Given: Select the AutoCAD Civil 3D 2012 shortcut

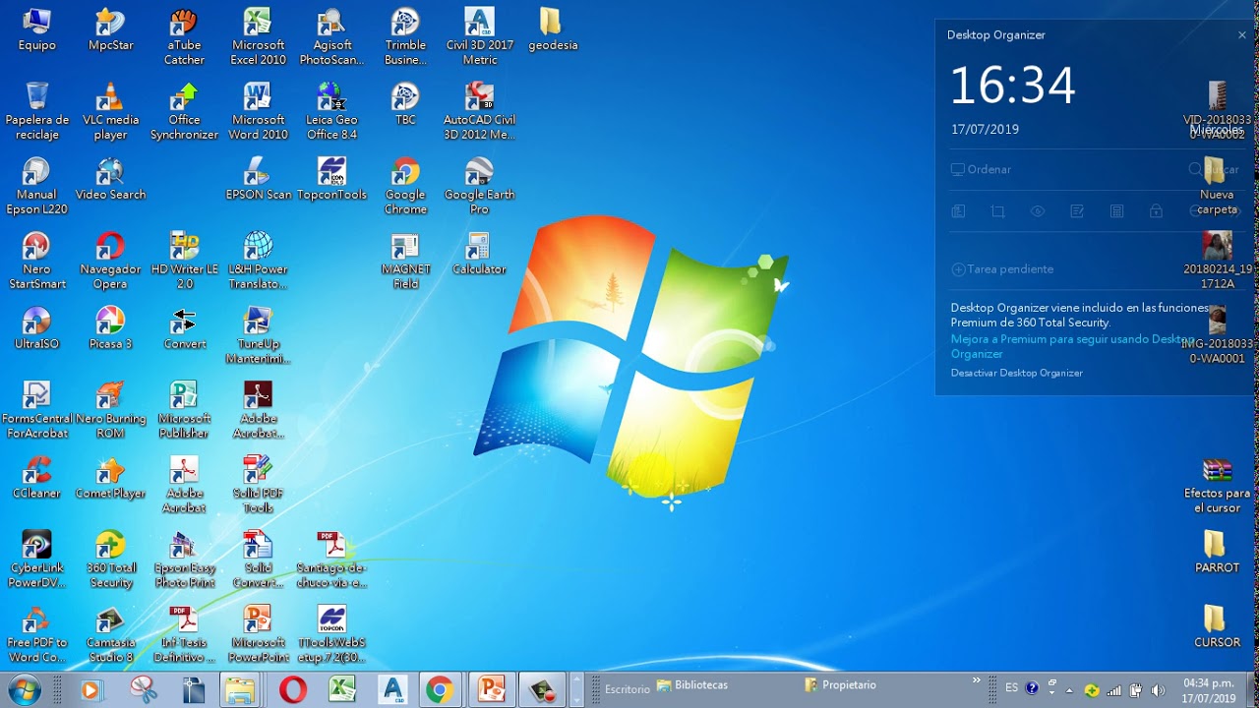Looking at the screenshot, I should click(479, 112).
